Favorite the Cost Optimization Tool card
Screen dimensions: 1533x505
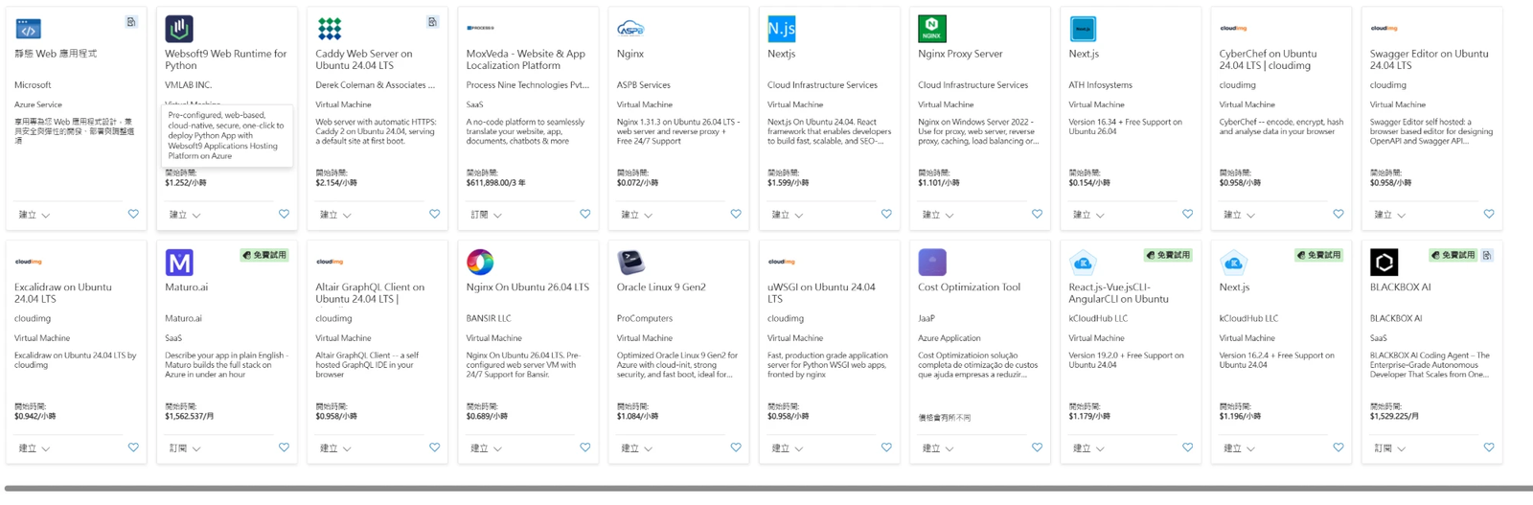[1037, 448]
